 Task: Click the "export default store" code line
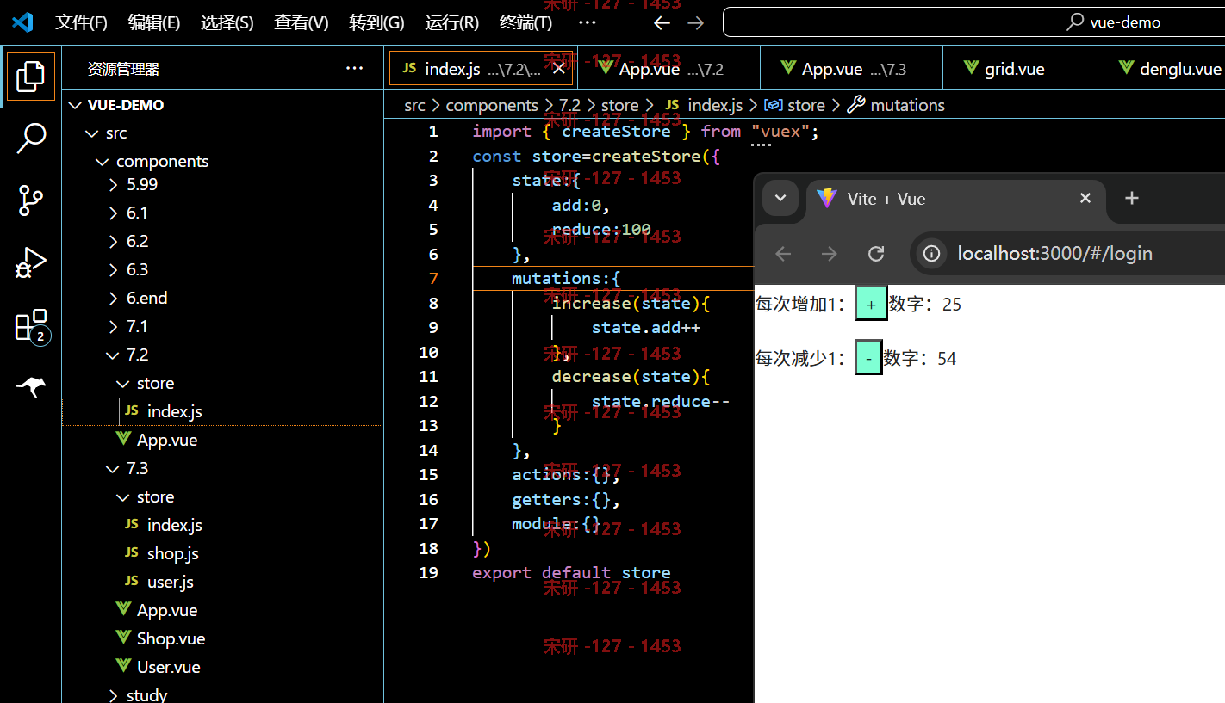click(571, 572)
